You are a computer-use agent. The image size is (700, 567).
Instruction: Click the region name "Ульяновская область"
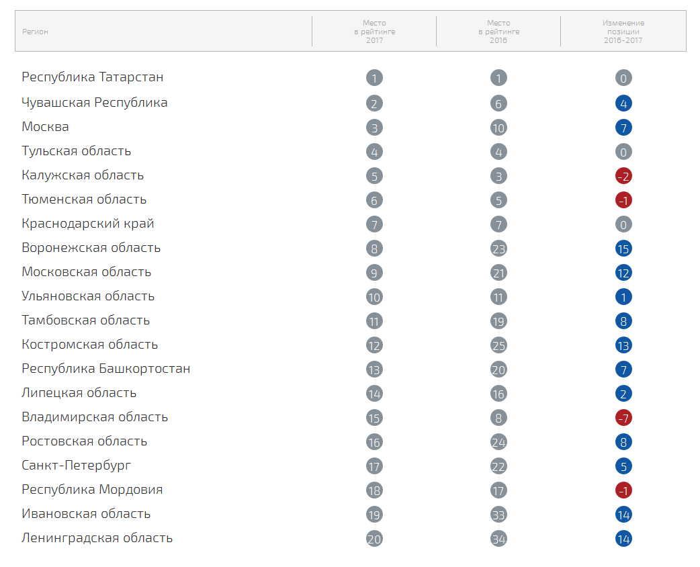tap(88, 296)
